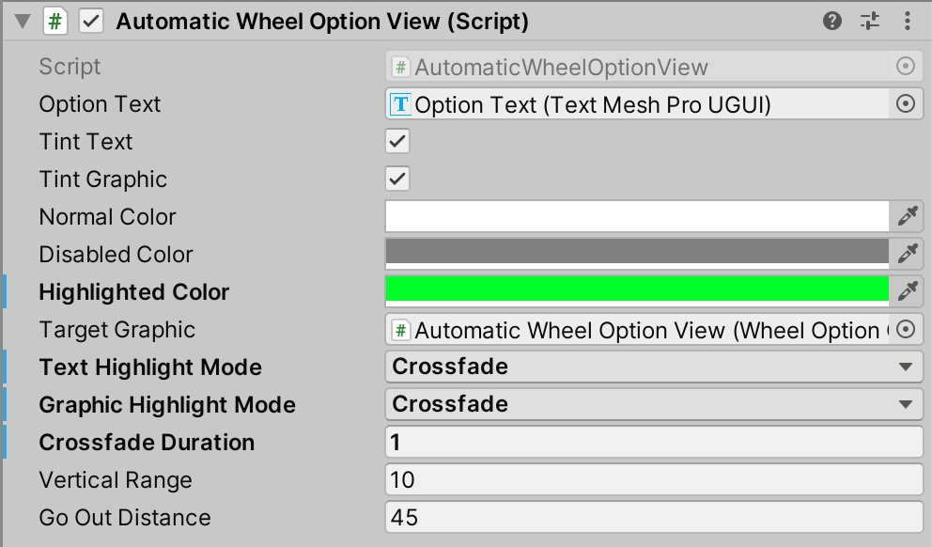Open component help reference icon
The width and height of the screenshot is (932, 547).
coord(832,22)
